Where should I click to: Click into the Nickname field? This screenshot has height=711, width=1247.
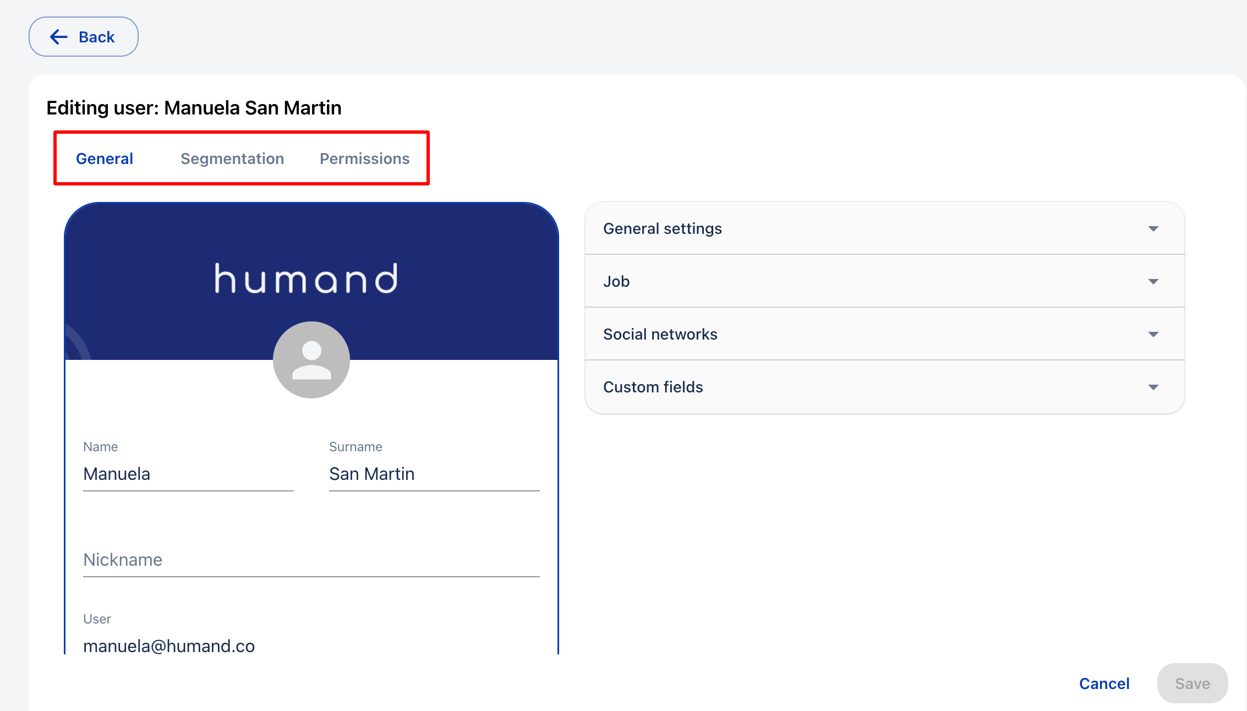click(311, 560)
